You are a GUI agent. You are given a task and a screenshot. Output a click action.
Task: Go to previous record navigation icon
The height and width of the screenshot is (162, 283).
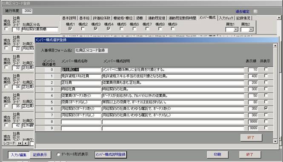tap(26, 143)
